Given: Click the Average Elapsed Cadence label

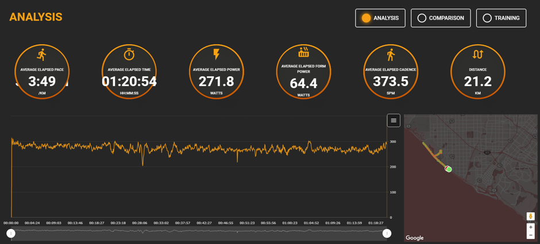Looking at the screenshot, I should pos(391,69).
